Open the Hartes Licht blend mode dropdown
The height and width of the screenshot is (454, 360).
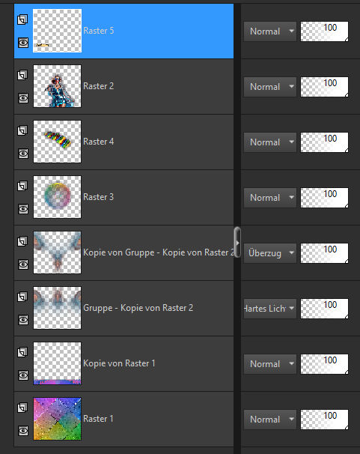pos(270,309)
